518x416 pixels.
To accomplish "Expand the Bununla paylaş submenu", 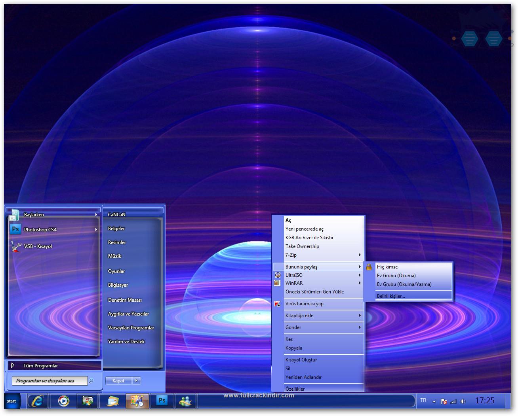I will coord(318,267).
